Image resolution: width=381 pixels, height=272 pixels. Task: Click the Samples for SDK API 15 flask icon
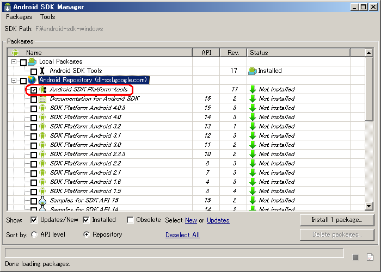coord(42,200)
